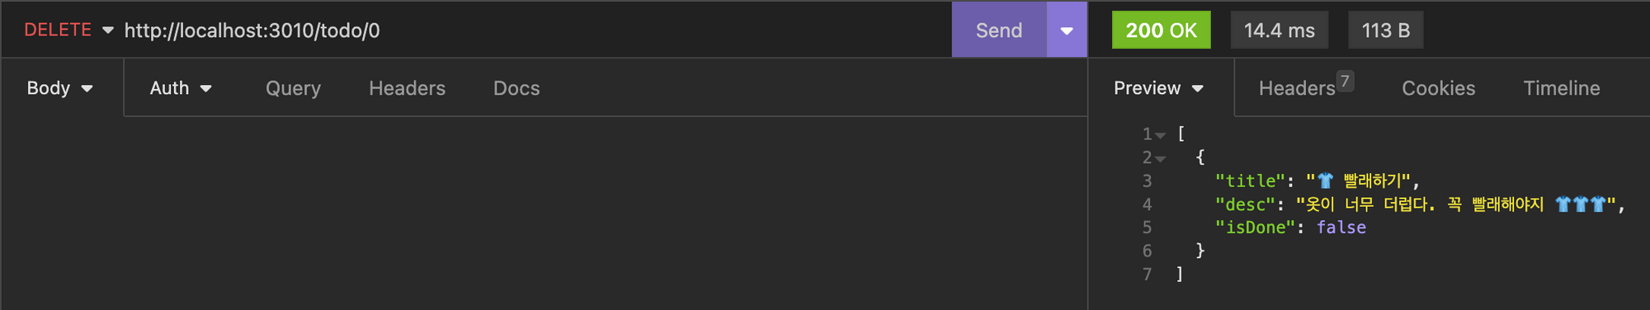Click the 14.4 ms response time tag
Viewport: 1650px width, 310px height.
(1280, 31)
